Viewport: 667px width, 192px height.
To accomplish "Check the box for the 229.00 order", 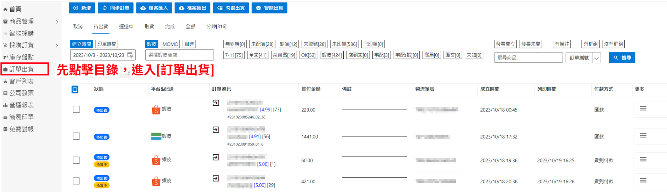I will coord(77,110).
